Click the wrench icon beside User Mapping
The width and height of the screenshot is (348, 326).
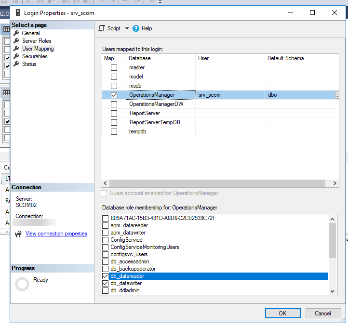[16, 49]
